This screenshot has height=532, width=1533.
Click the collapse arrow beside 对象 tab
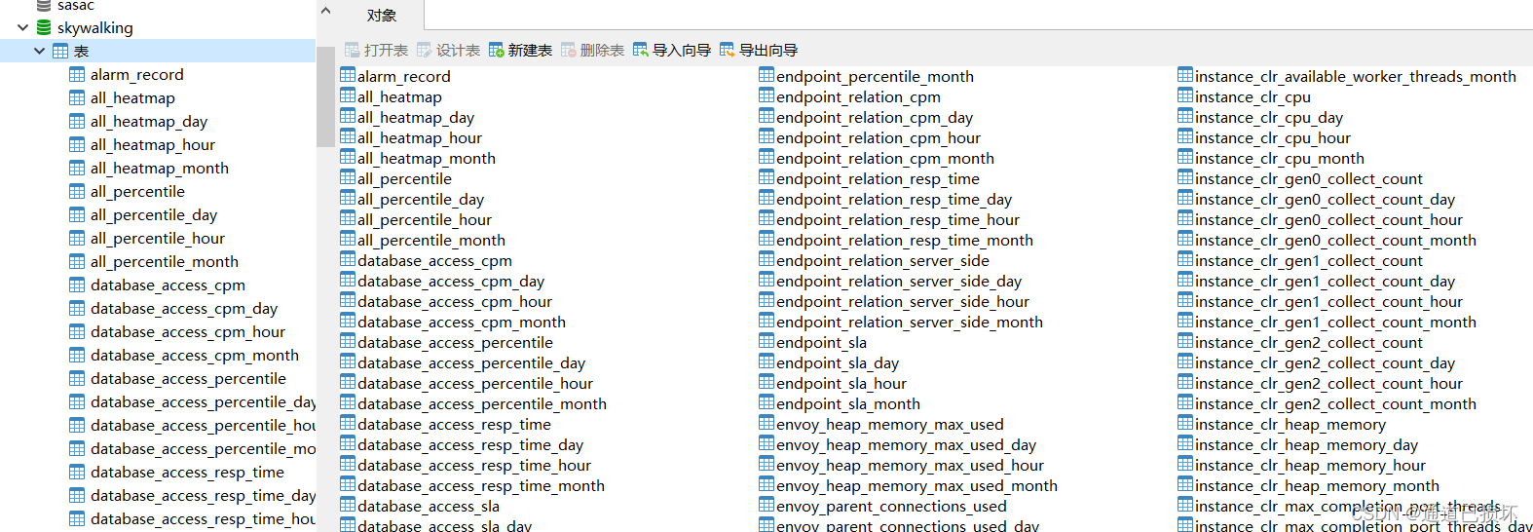[x=326, y=12]
